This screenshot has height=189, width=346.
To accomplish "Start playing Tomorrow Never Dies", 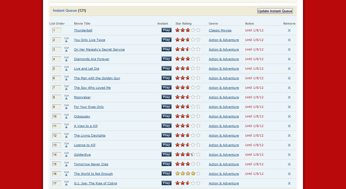I will click(166, 164).
